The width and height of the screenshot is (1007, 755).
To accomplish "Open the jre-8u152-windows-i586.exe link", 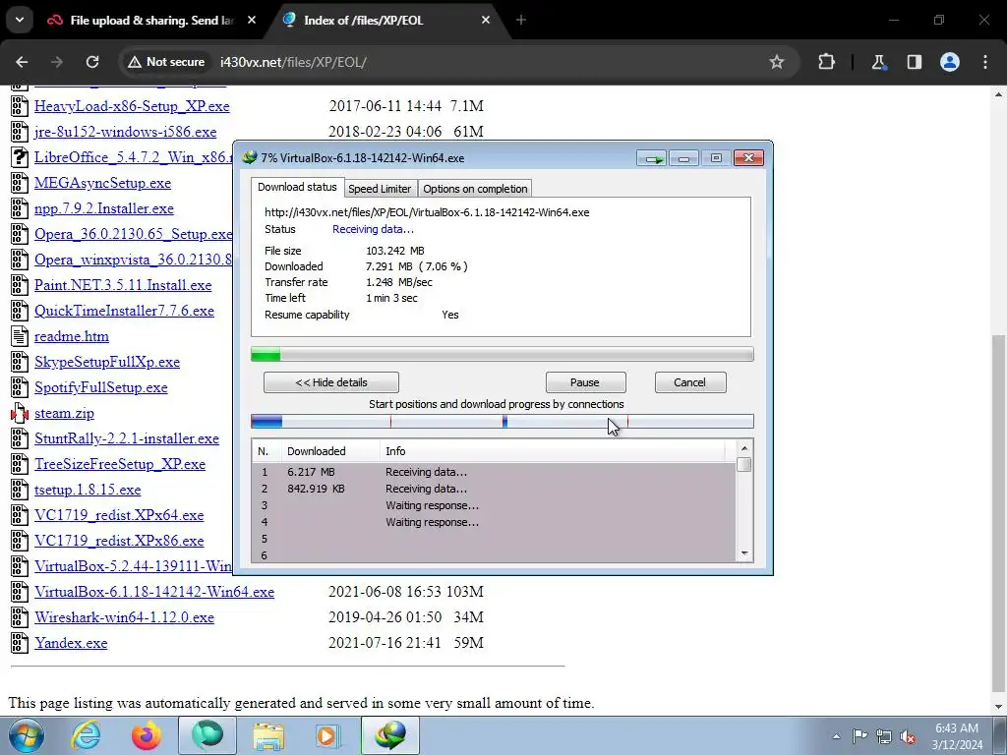I will click(125, 132).
